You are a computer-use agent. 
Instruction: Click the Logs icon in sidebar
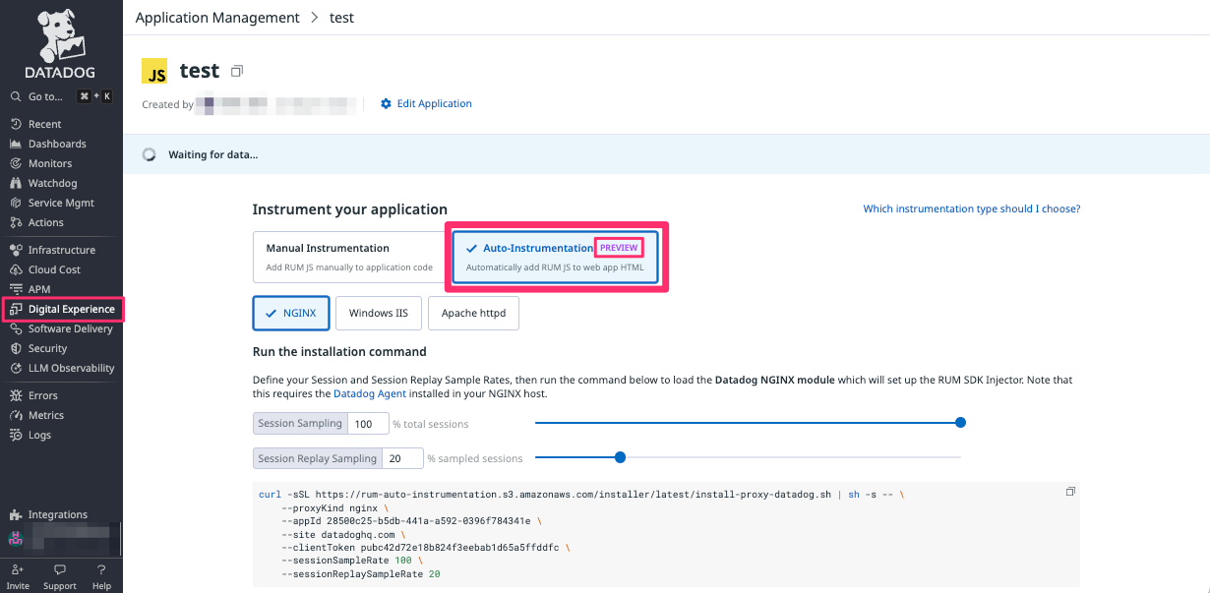tap(16, 435)
